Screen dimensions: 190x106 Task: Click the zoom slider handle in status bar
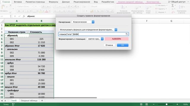(x=167, y=104)
